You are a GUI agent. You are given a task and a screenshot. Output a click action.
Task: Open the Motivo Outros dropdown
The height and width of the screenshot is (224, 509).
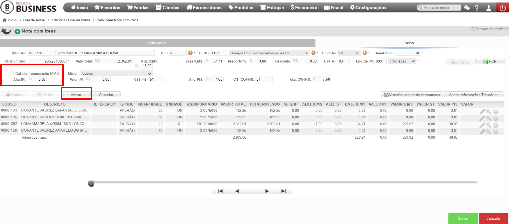[x=116, y=73]
